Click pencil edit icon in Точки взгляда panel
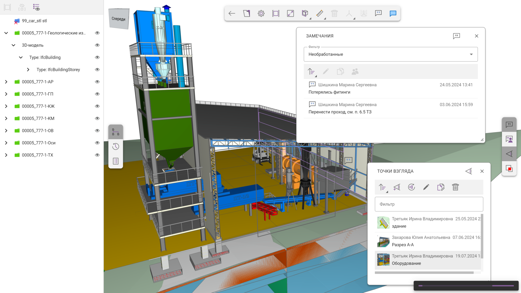 [426, 187]
